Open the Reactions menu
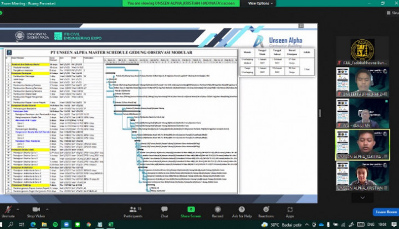The image size is (399, 229). point(265,211)
